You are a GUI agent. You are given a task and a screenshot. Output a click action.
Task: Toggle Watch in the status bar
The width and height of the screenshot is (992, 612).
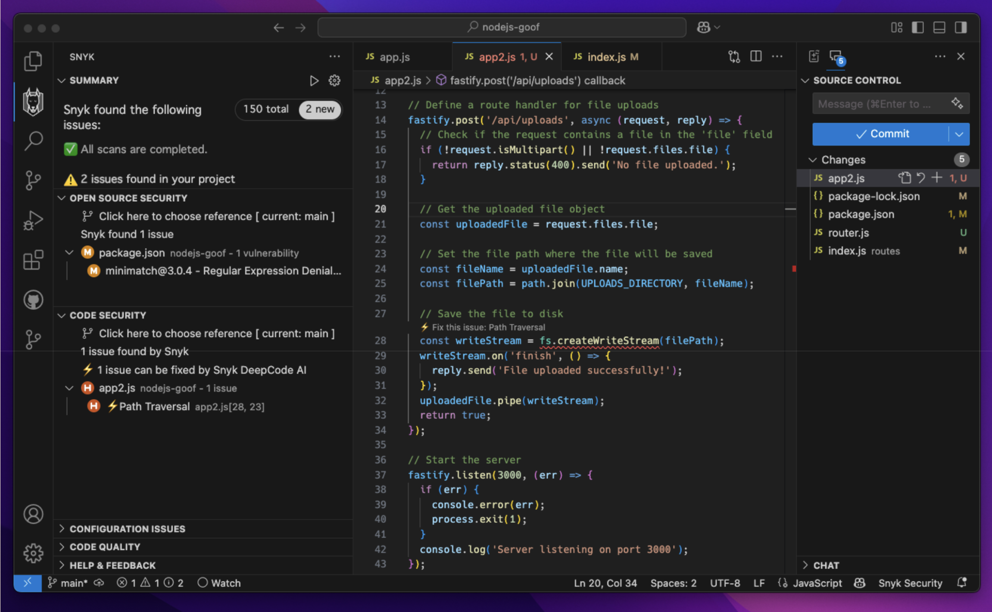219,583
